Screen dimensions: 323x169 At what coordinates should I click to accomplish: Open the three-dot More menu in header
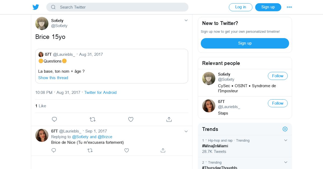point(289,7)
